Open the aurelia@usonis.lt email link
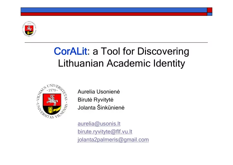 pyautogui.click(x=99, y=124)
